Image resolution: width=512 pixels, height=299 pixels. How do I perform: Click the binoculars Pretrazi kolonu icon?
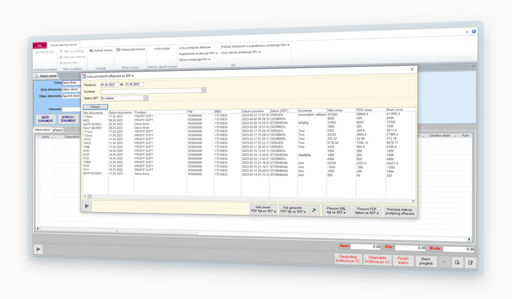click(91, 50)
